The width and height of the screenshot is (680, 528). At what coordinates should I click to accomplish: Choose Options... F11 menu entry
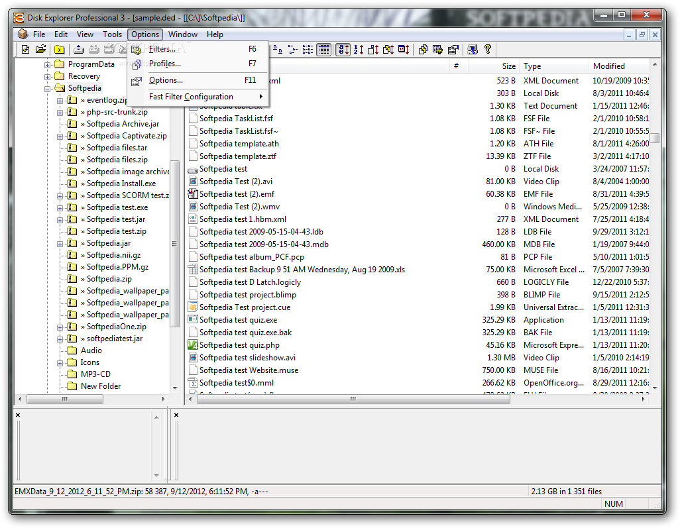tap(199, 80)
